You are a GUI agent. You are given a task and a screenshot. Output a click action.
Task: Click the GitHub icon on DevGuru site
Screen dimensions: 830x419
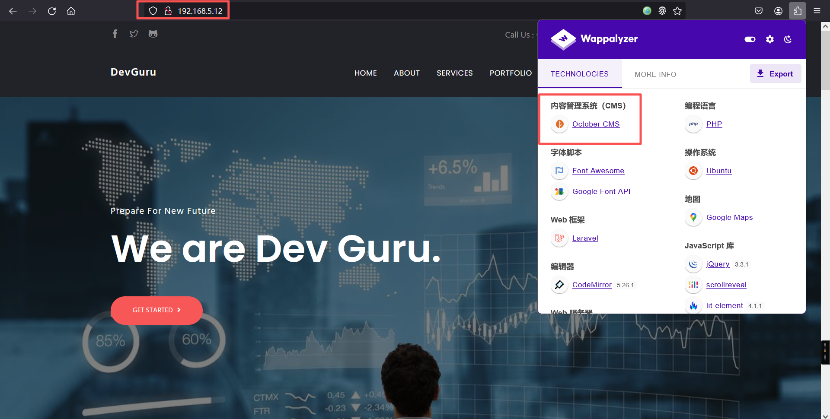pos(153,34)
